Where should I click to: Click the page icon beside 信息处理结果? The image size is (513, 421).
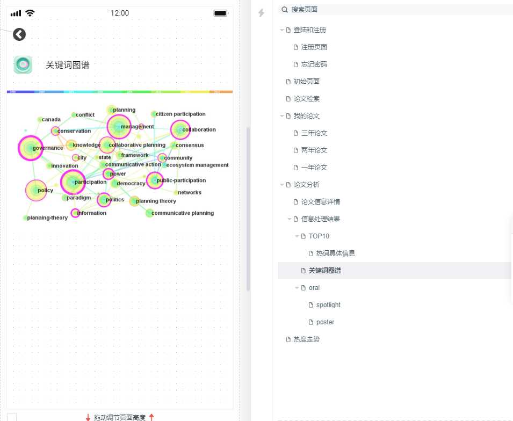pos(296,219)
